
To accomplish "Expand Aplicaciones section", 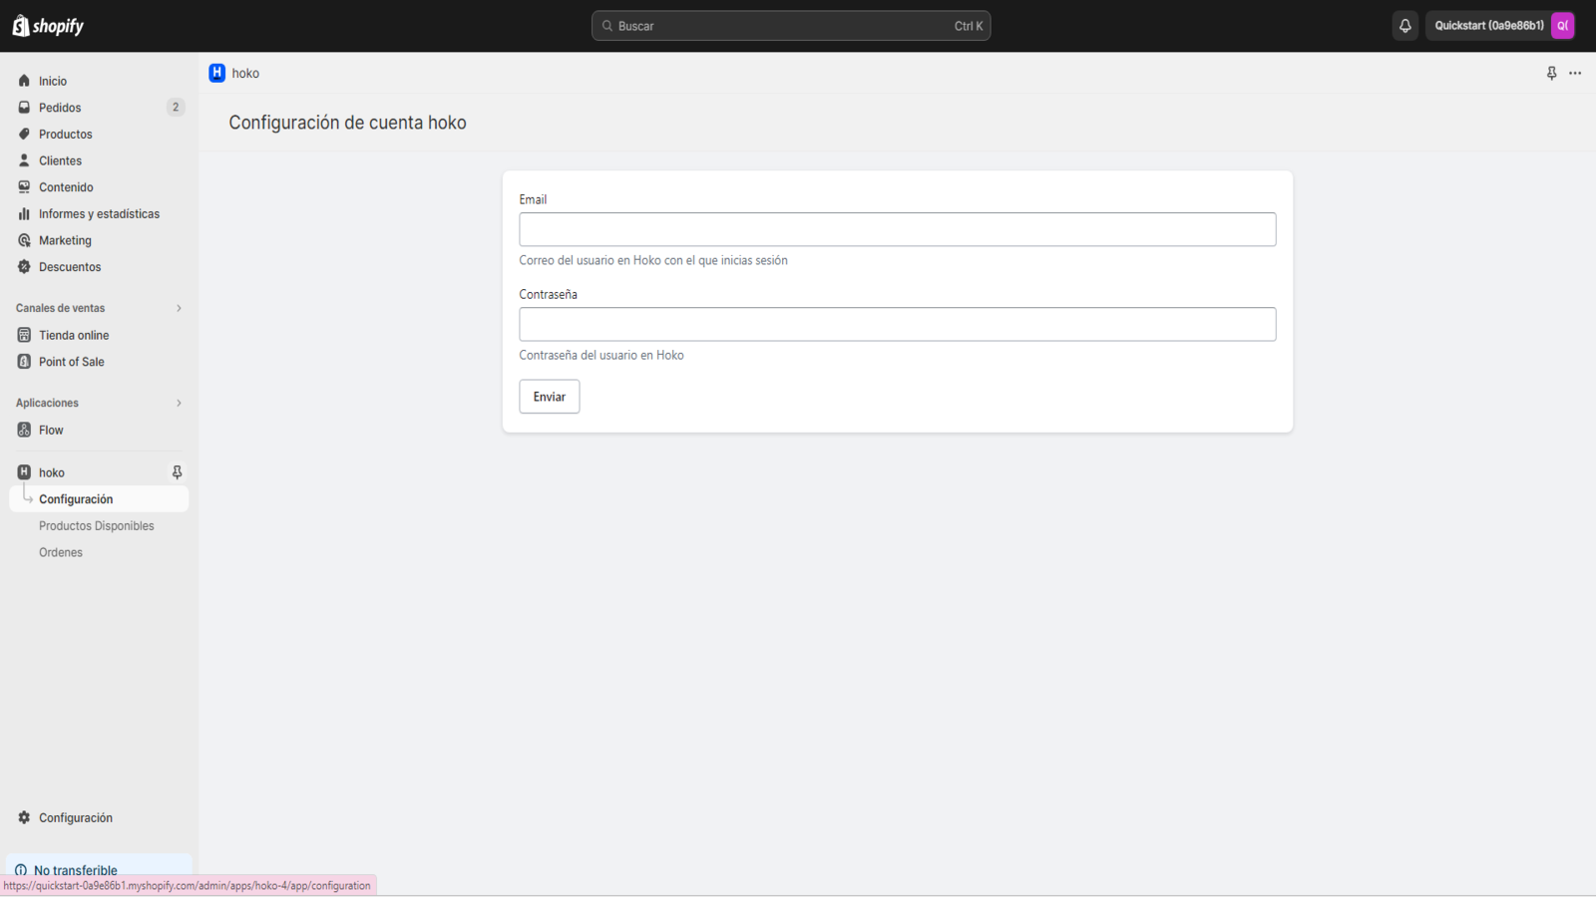I will [179, 403].
